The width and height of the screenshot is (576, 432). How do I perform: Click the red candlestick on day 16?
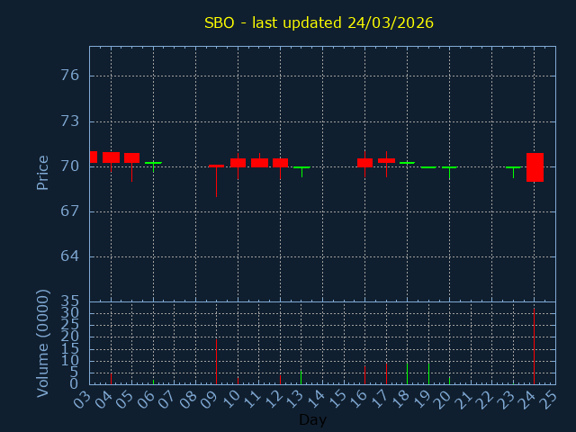click(x=364, y=163)
